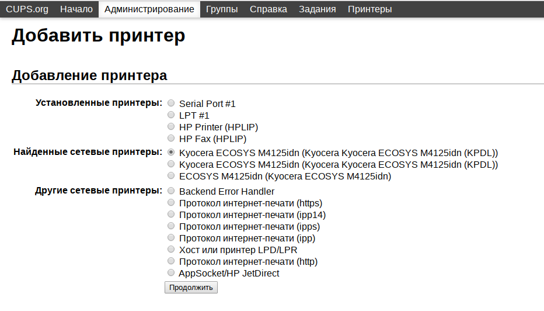Image resolution: width=544 pixels, height=311 pixels.
Task: Pick Протокол интернет-печати (ipps)
Action: [x=171, y=226]
